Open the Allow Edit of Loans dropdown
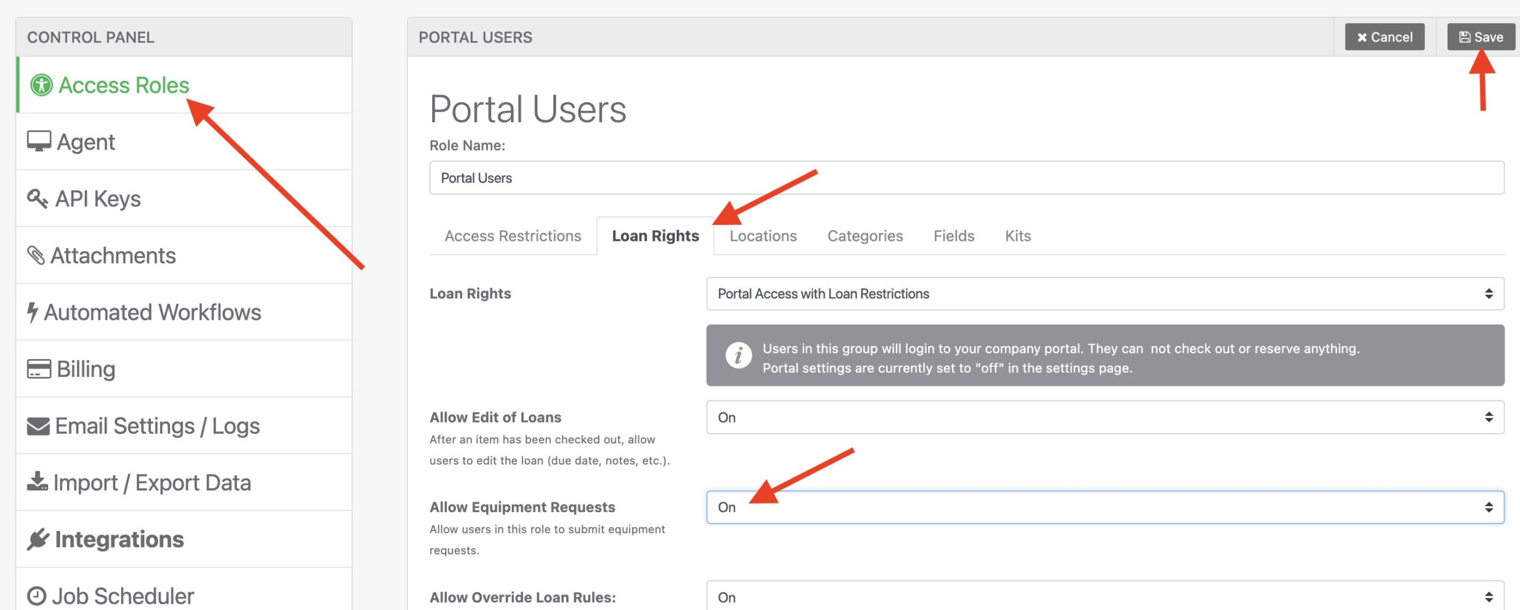Screen dimensions: 1520x610 [x=1105, y=417]
